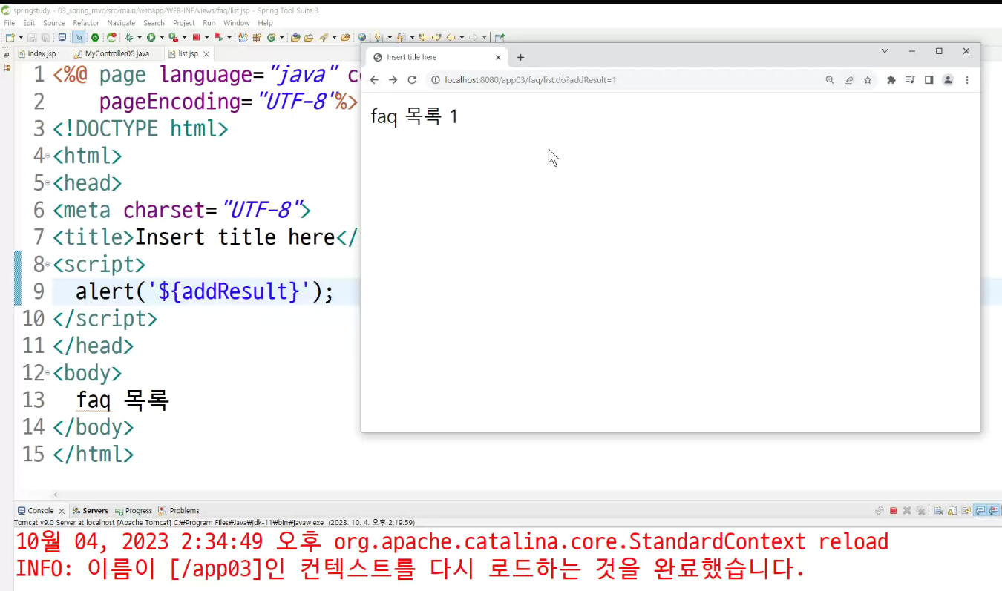The height and width of the screenshot is (591, 1002).
Task: Click the Tomcat v9.0 Server console description
Action: tap(215, 522)
